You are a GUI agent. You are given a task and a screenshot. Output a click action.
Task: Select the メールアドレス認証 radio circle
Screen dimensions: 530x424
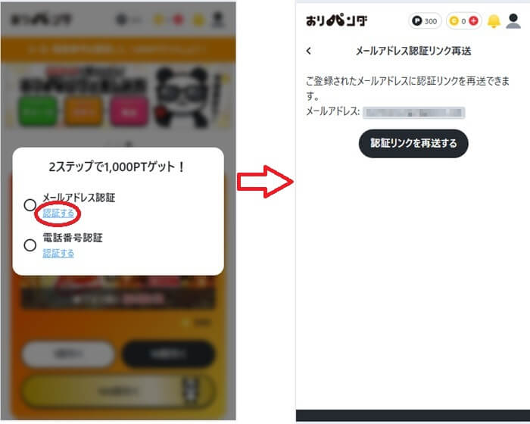pos(30,205)
